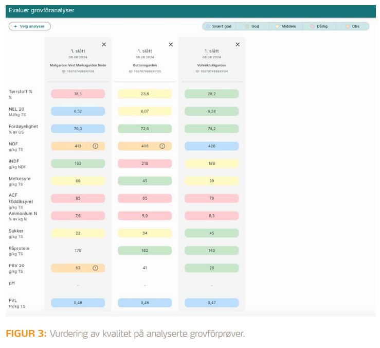Screen dimensions: 380x348
Task: Click the Råprotein value 162
Action: (x=145, y=250)
